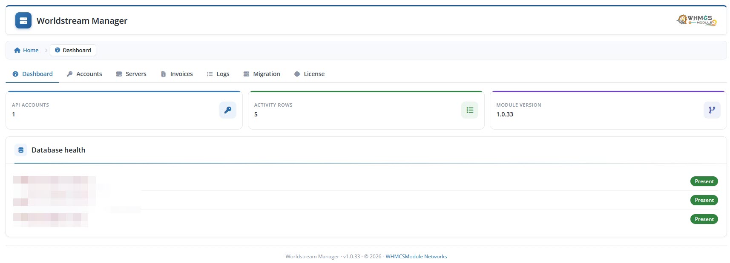Image resolution: width=730 pixels, height=263 pixels.
Task: Click the module version value 1.0.33
Action: pyautogui.click(x=505, y=114)
